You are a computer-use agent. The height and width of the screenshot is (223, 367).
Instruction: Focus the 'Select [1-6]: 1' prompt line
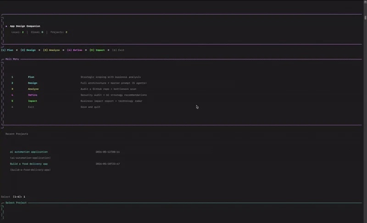tap(13, 197)
